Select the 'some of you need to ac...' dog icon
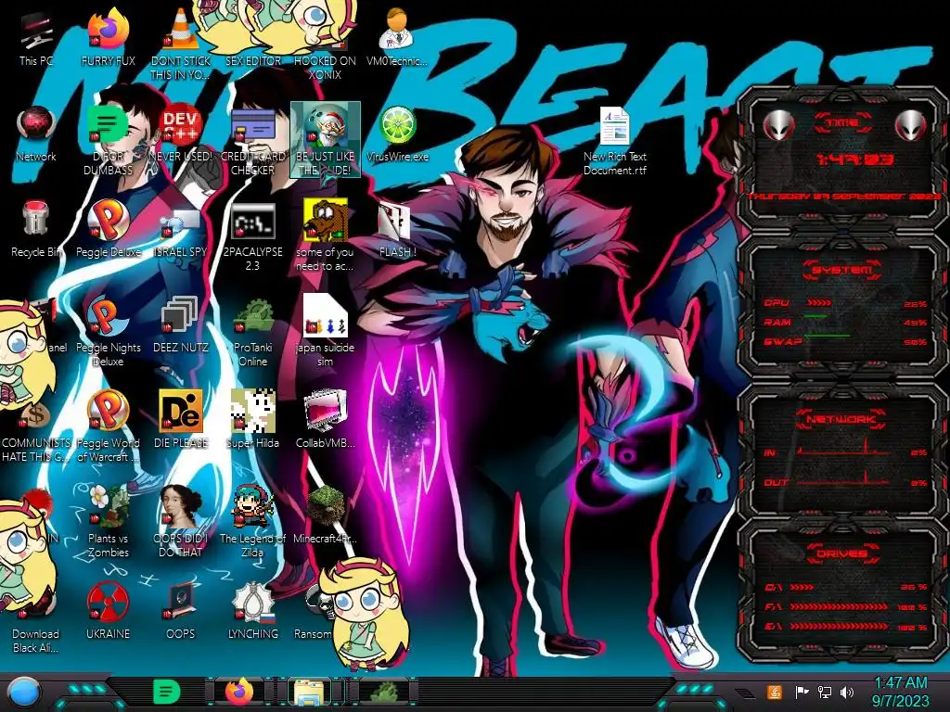Image resolution: width=950 pixels, height=712 pixels. point(326,236)
